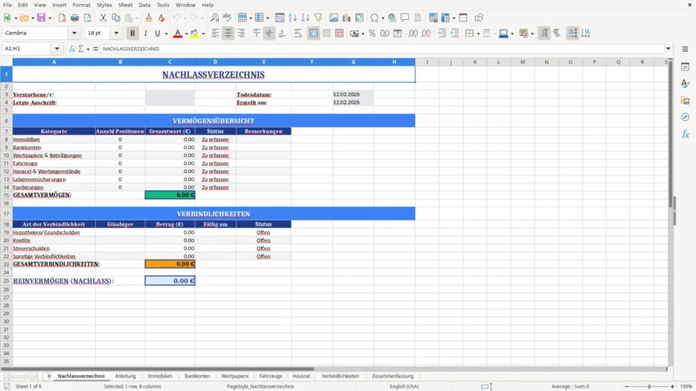Open background color dropdown arrow

point(203,34)
